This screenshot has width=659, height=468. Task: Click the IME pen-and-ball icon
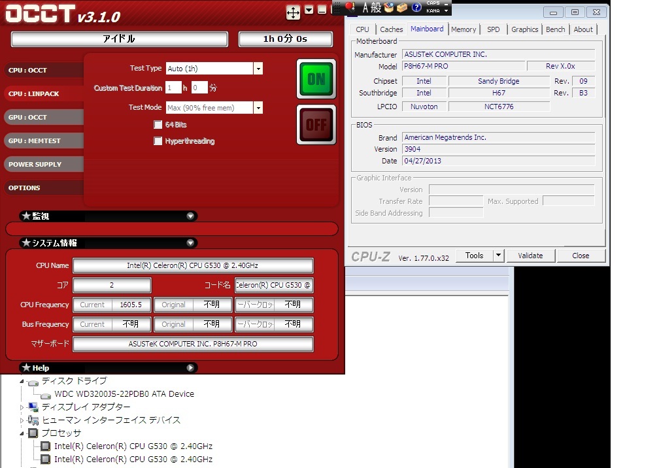tap(350, 7)
